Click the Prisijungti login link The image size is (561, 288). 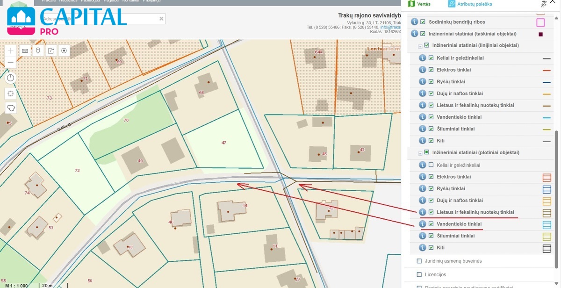151,1
